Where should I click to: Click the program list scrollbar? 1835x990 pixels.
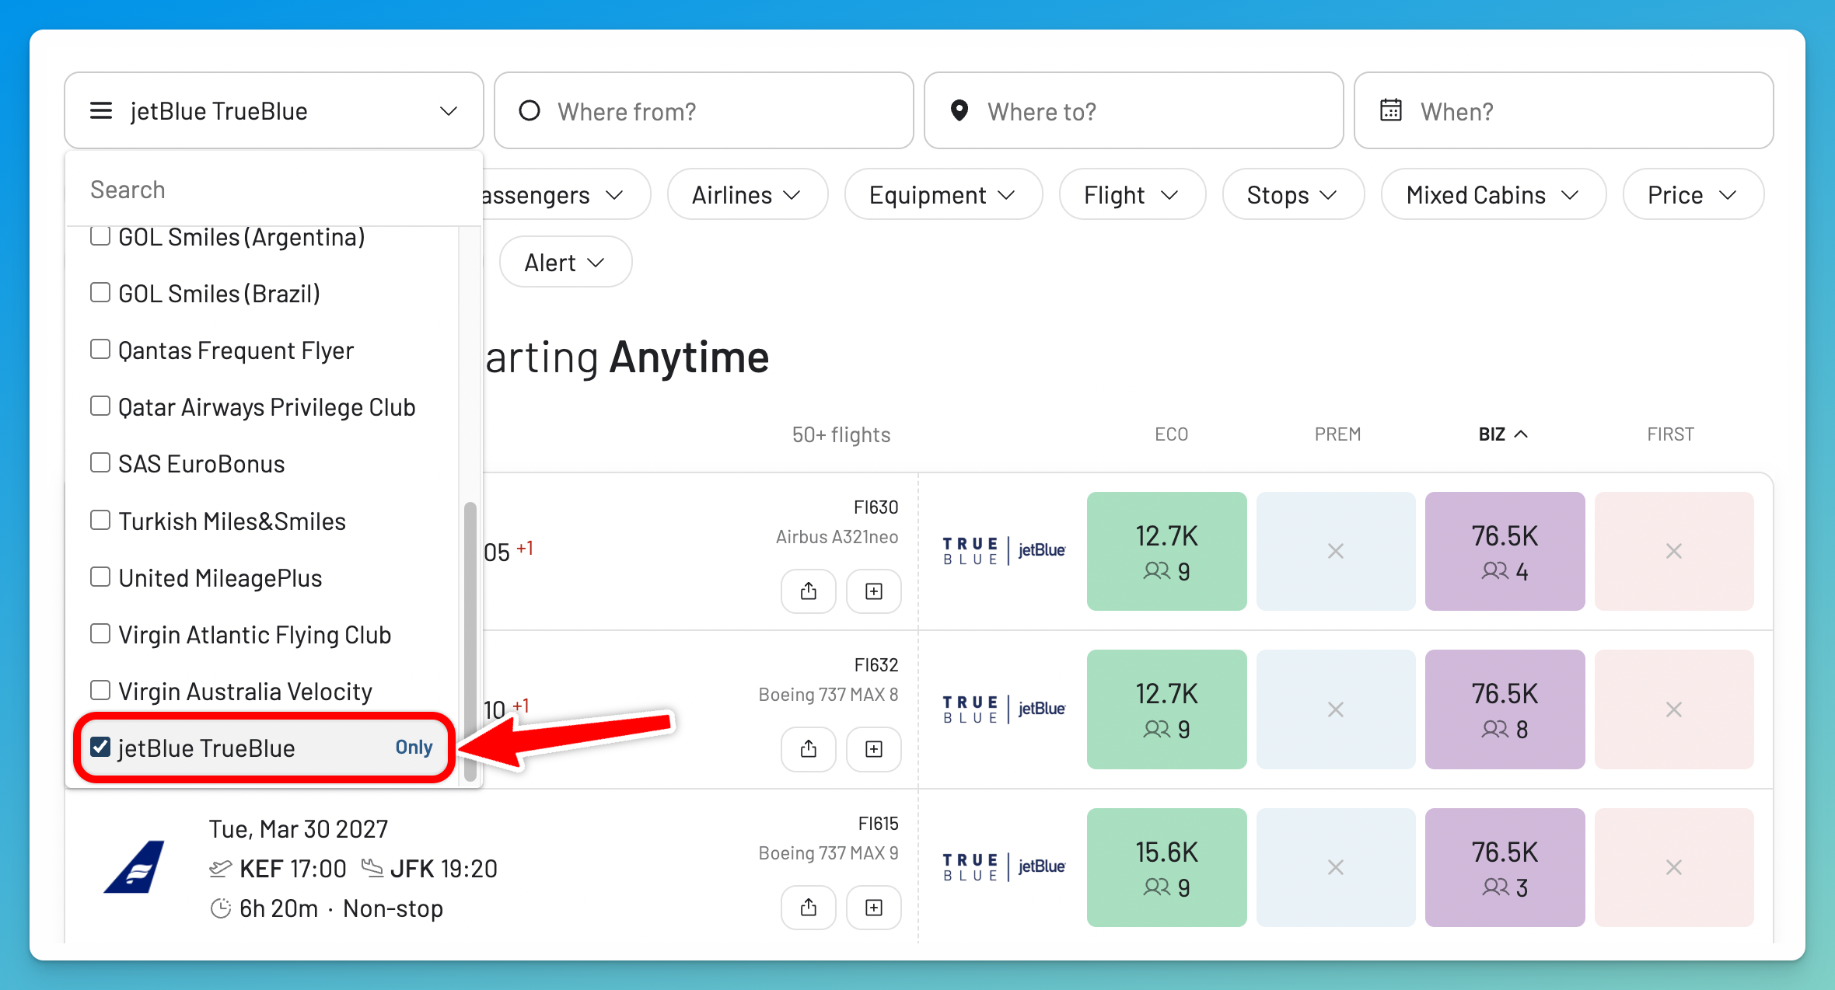[470, 642]
